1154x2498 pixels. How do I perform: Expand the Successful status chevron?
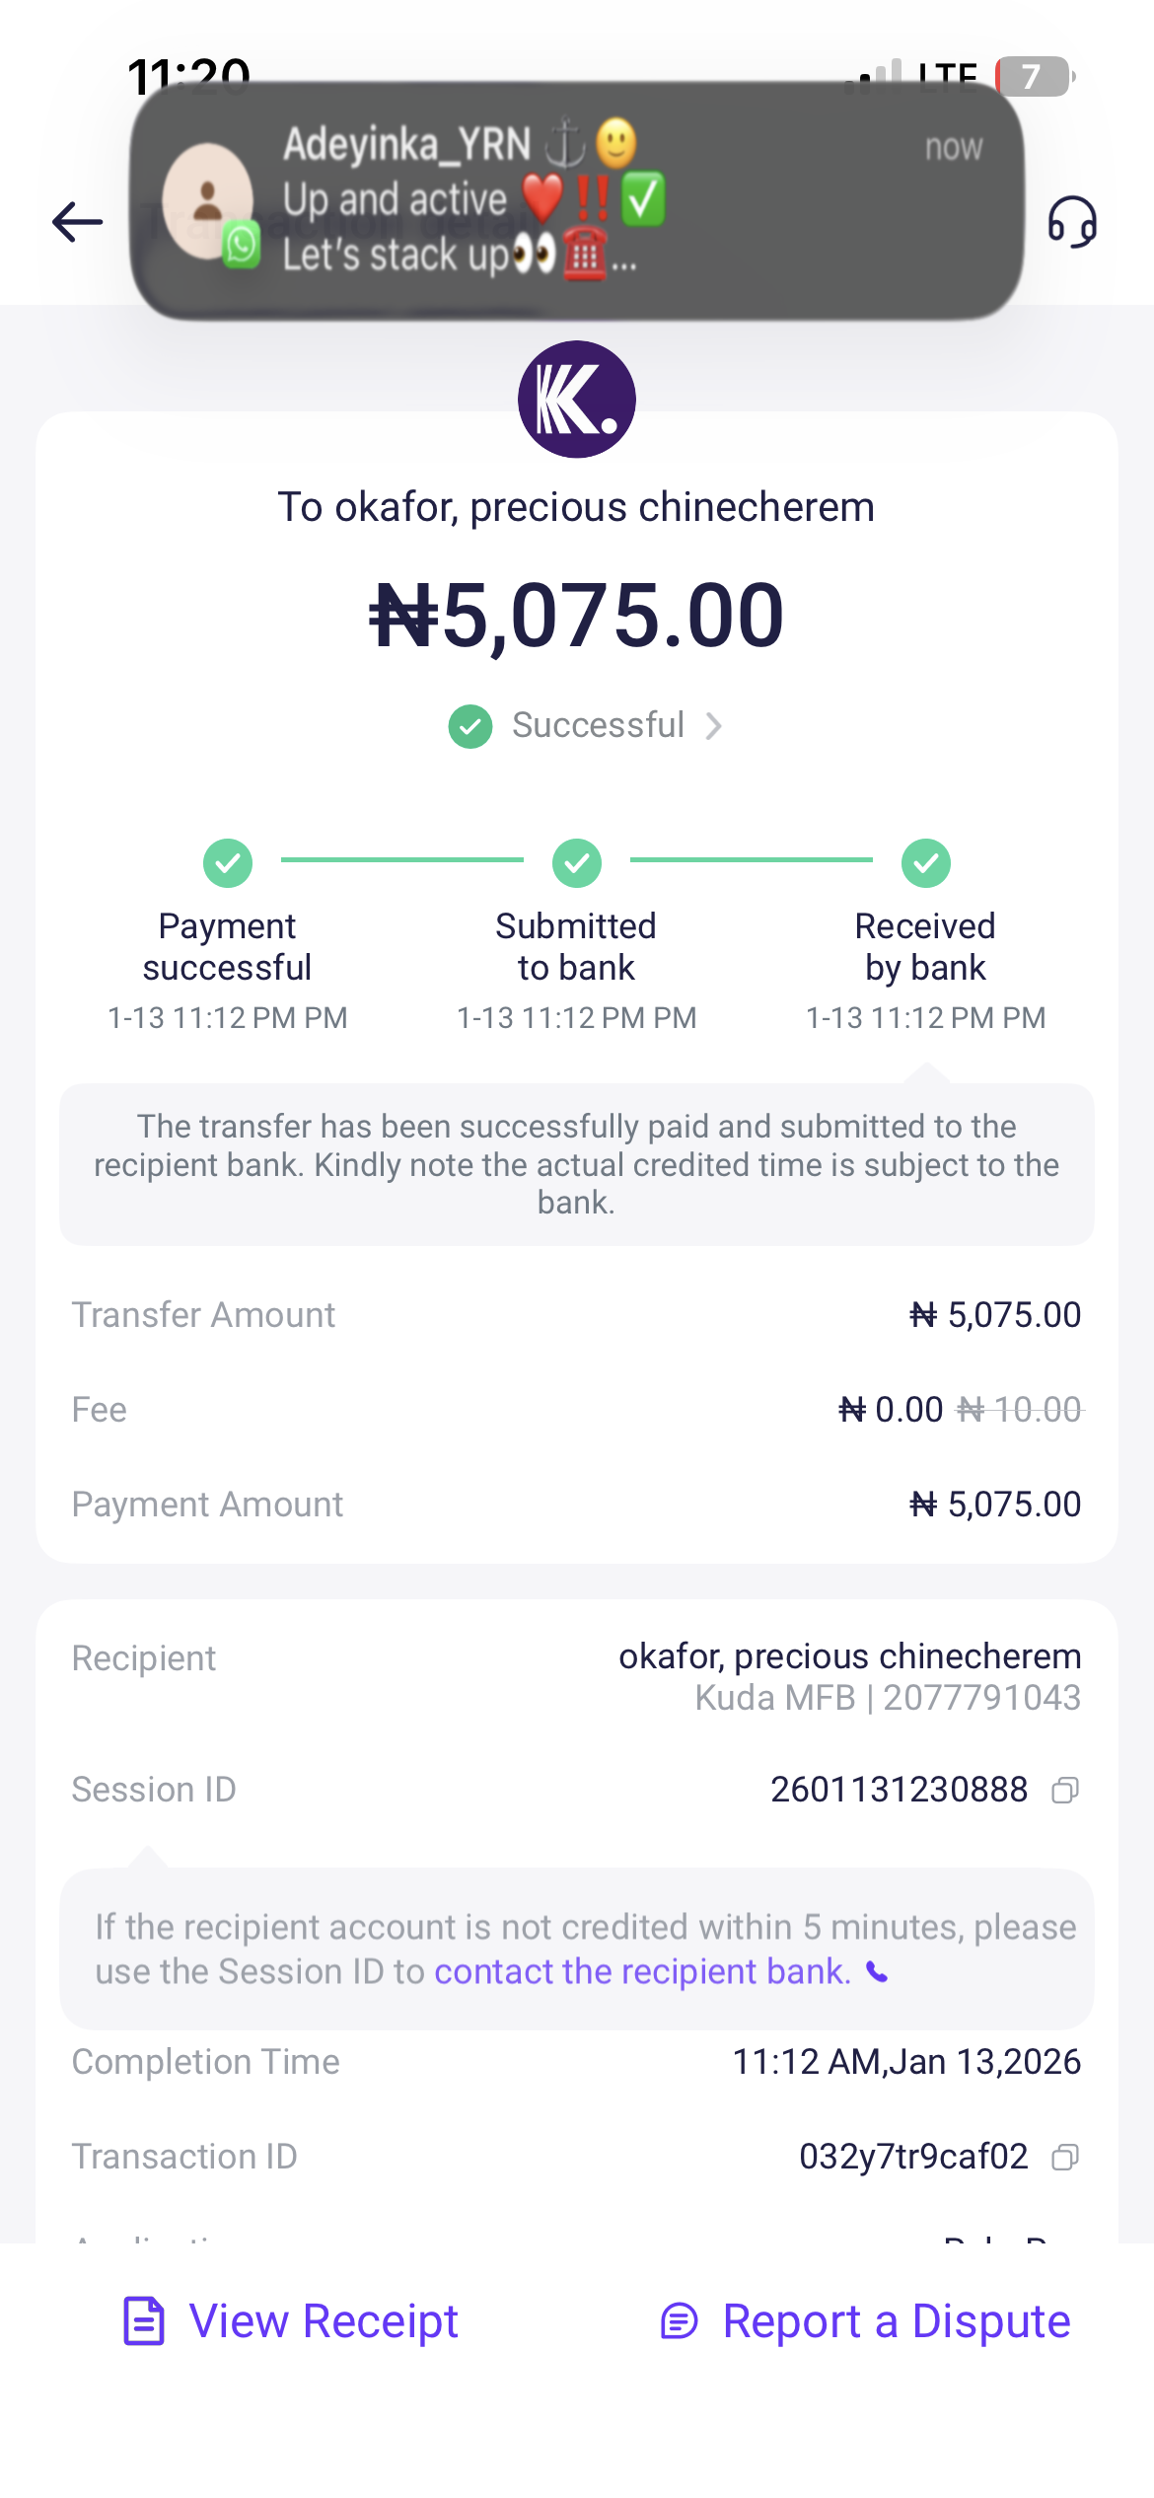[714, 726]
